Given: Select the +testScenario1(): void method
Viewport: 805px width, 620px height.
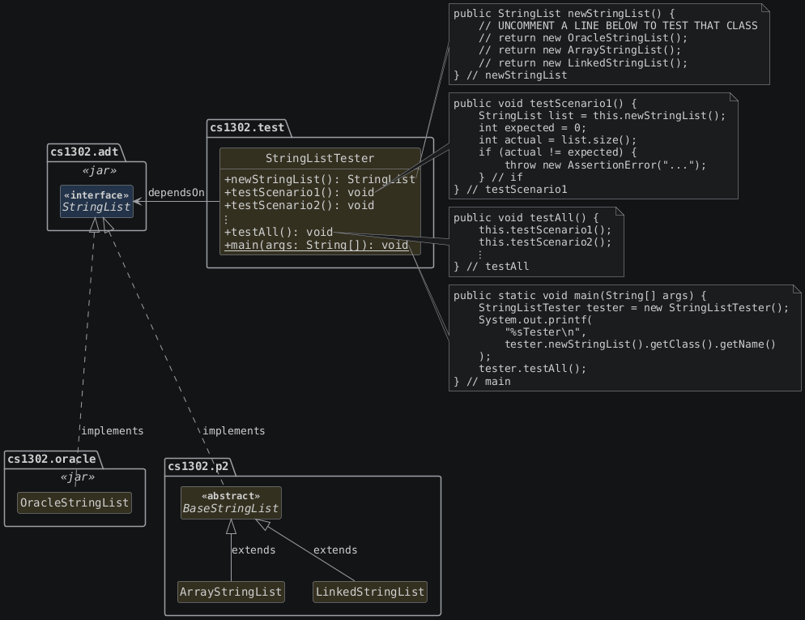Looking at the screenshot, I should pyautogui.click(x=300, y=192).
